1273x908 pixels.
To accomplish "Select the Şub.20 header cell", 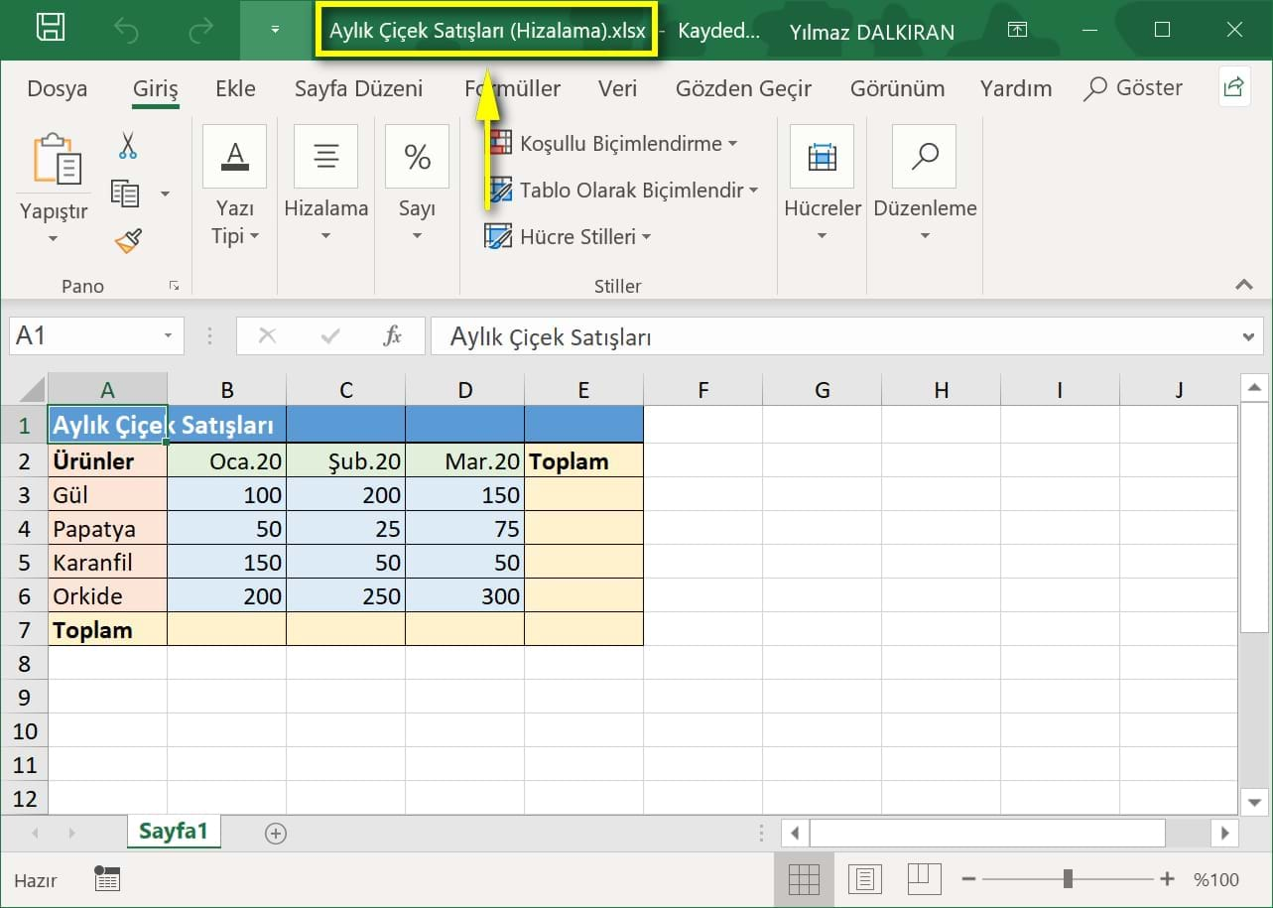I will coord(345,460).
